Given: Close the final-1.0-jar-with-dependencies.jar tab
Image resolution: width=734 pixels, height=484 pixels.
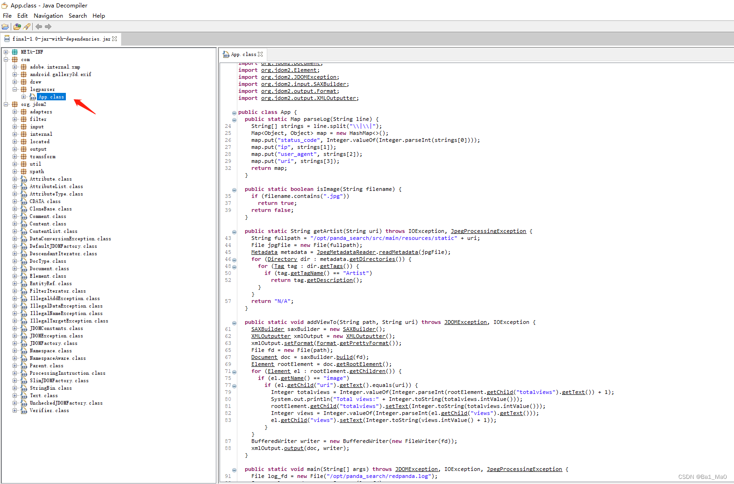Looking at the screenshot, I should (x=114, y=39).
